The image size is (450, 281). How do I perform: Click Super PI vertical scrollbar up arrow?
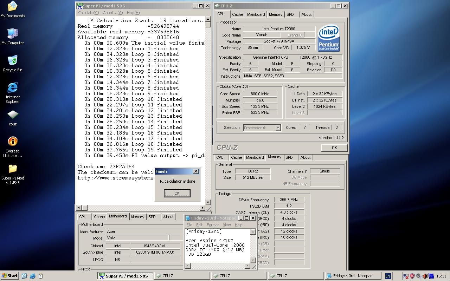tap(208, 19)
